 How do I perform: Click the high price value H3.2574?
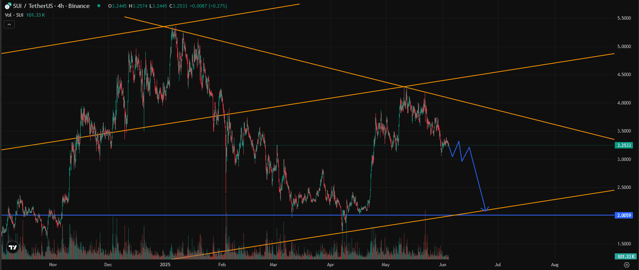[x=138, y=6]
